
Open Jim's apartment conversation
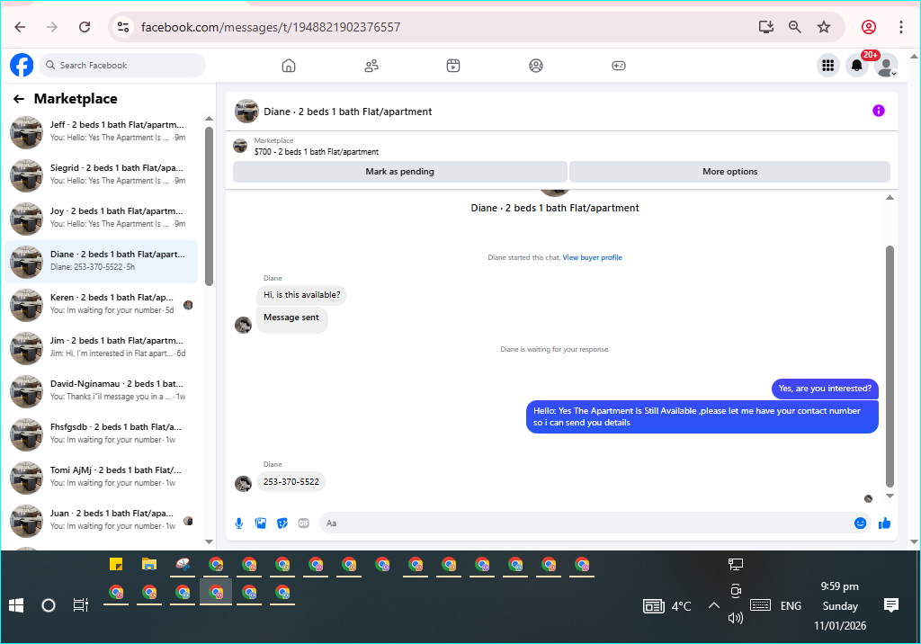tap(101, 348)
